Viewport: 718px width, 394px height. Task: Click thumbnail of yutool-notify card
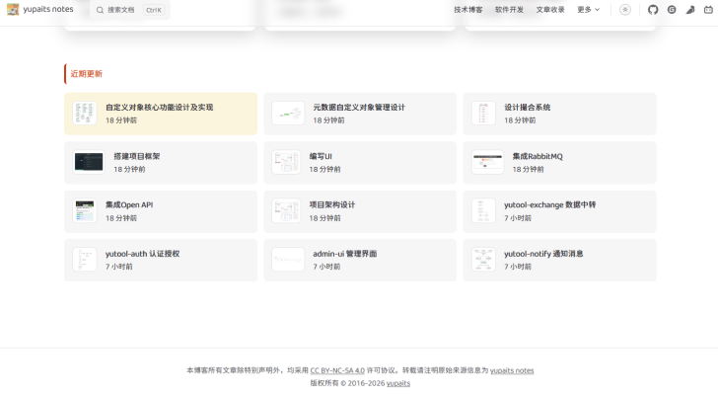coord(483,260)
